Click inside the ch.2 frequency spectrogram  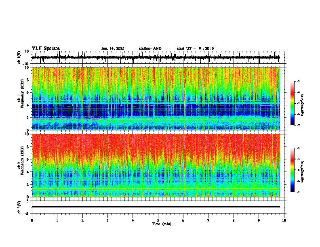point(156,165)
